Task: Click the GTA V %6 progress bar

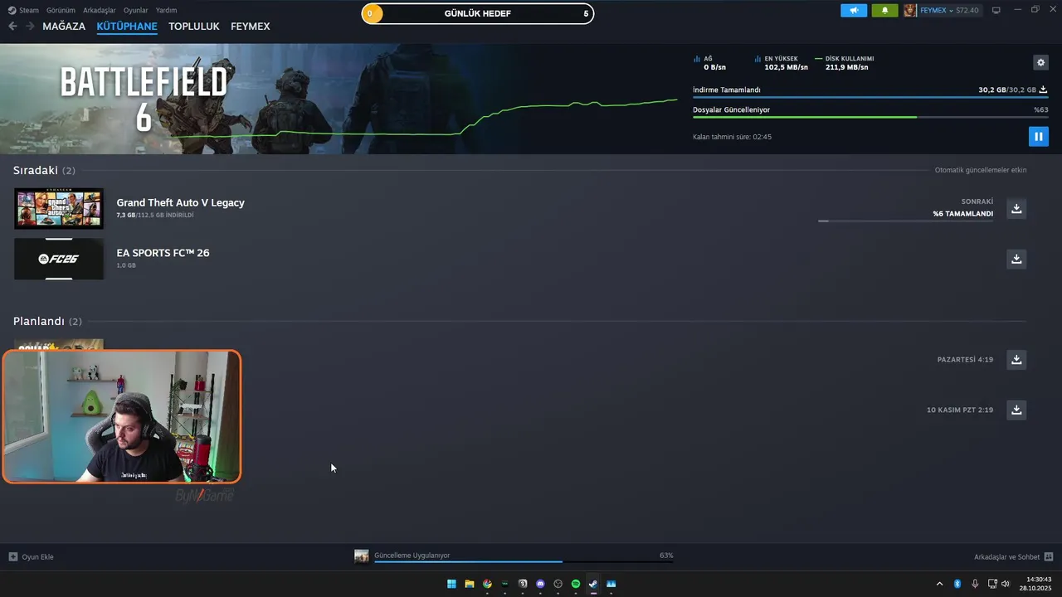Action: [905, 221]
